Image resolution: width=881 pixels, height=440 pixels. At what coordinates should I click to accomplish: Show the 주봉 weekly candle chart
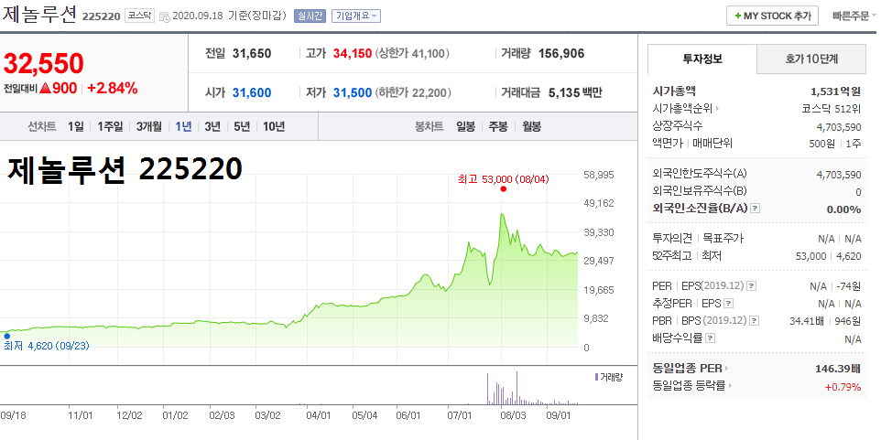498,126
